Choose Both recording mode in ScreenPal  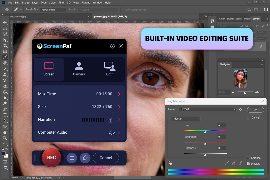click(x=110, y=69)
